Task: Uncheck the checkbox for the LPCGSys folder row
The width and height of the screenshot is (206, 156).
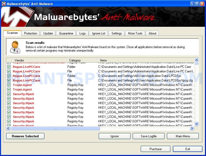Action: click(9, 76)
